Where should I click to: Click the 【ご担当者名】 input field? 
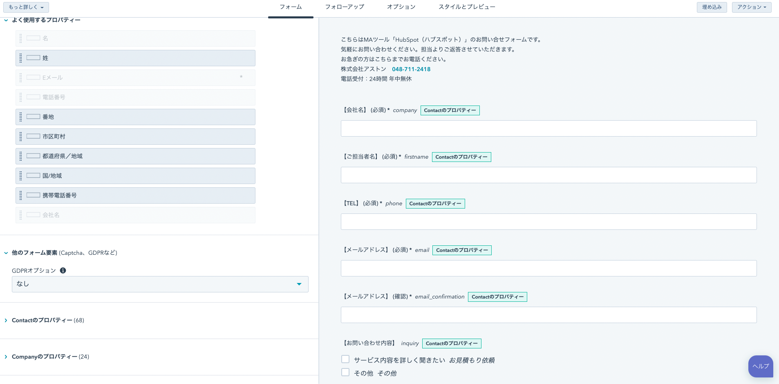[x=549, y=175]
